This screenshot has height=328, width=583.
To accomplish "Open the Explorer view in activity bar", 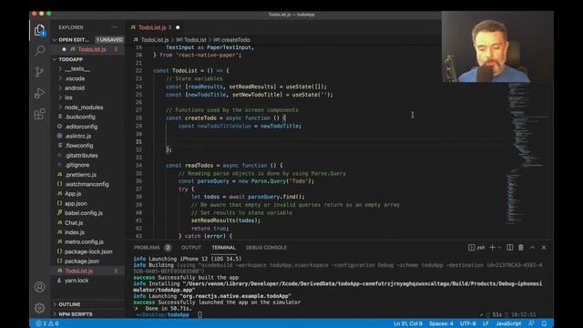I will click(39, 30).
